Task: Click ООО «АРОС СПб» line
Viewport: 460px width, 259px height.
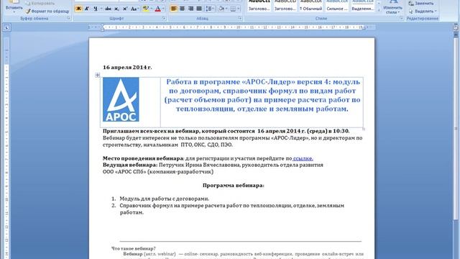Action: 158,172
